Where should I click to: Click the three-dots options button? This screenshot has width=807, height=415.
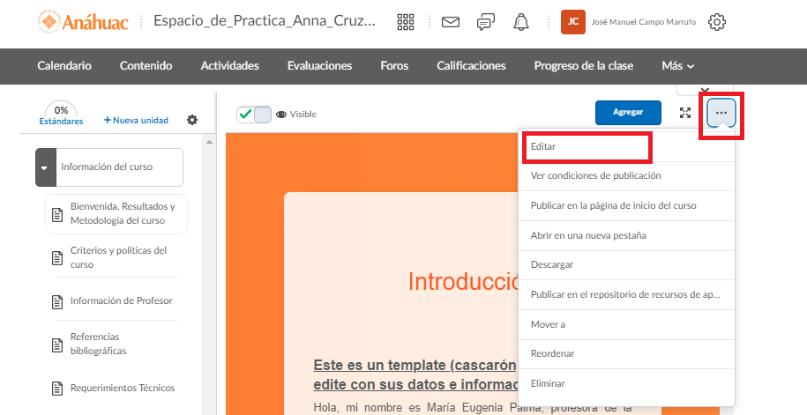point(721,113)
